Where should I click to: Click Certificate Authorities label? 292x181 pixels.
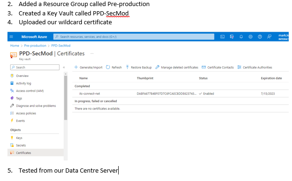tap(257, 67)
